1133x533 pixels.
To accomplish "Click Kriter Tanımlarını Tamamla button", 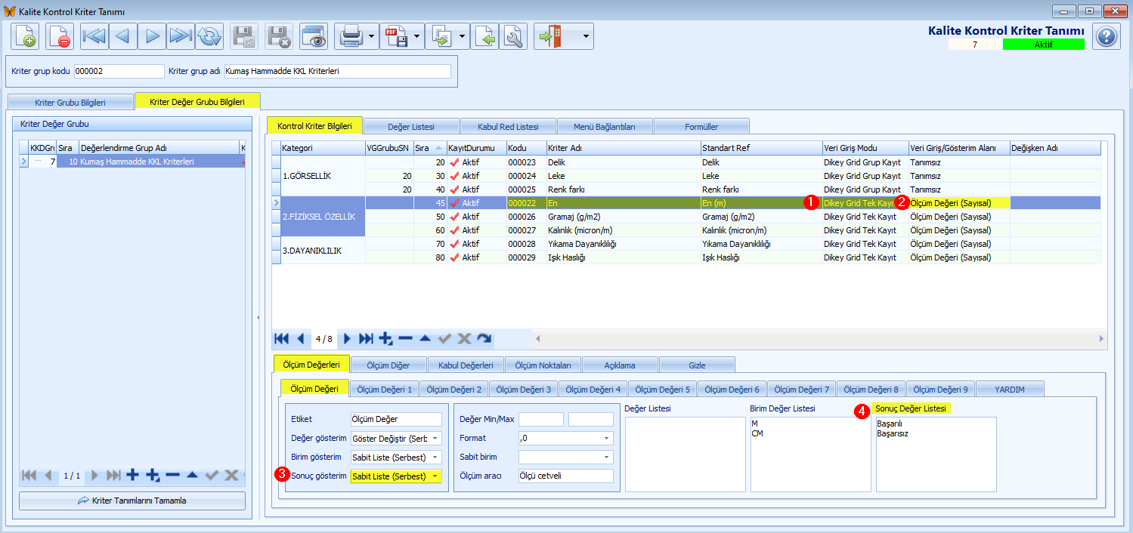I will (132, 501).
